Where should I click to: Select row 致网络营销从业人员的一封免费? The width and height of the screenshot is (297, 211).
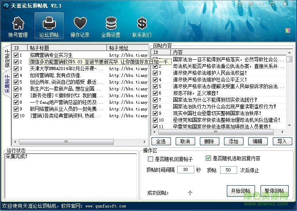click(80, 109)
